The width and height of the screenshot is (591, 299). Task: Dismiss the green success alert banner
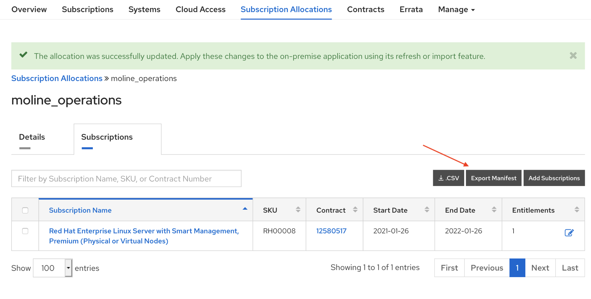click(573, 56)
